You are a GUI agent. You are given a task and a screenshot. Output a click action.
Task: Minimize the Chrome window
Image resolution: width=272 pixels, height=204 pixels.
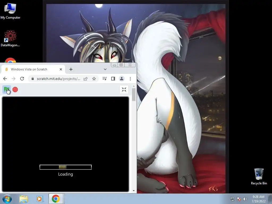(114, 65)
